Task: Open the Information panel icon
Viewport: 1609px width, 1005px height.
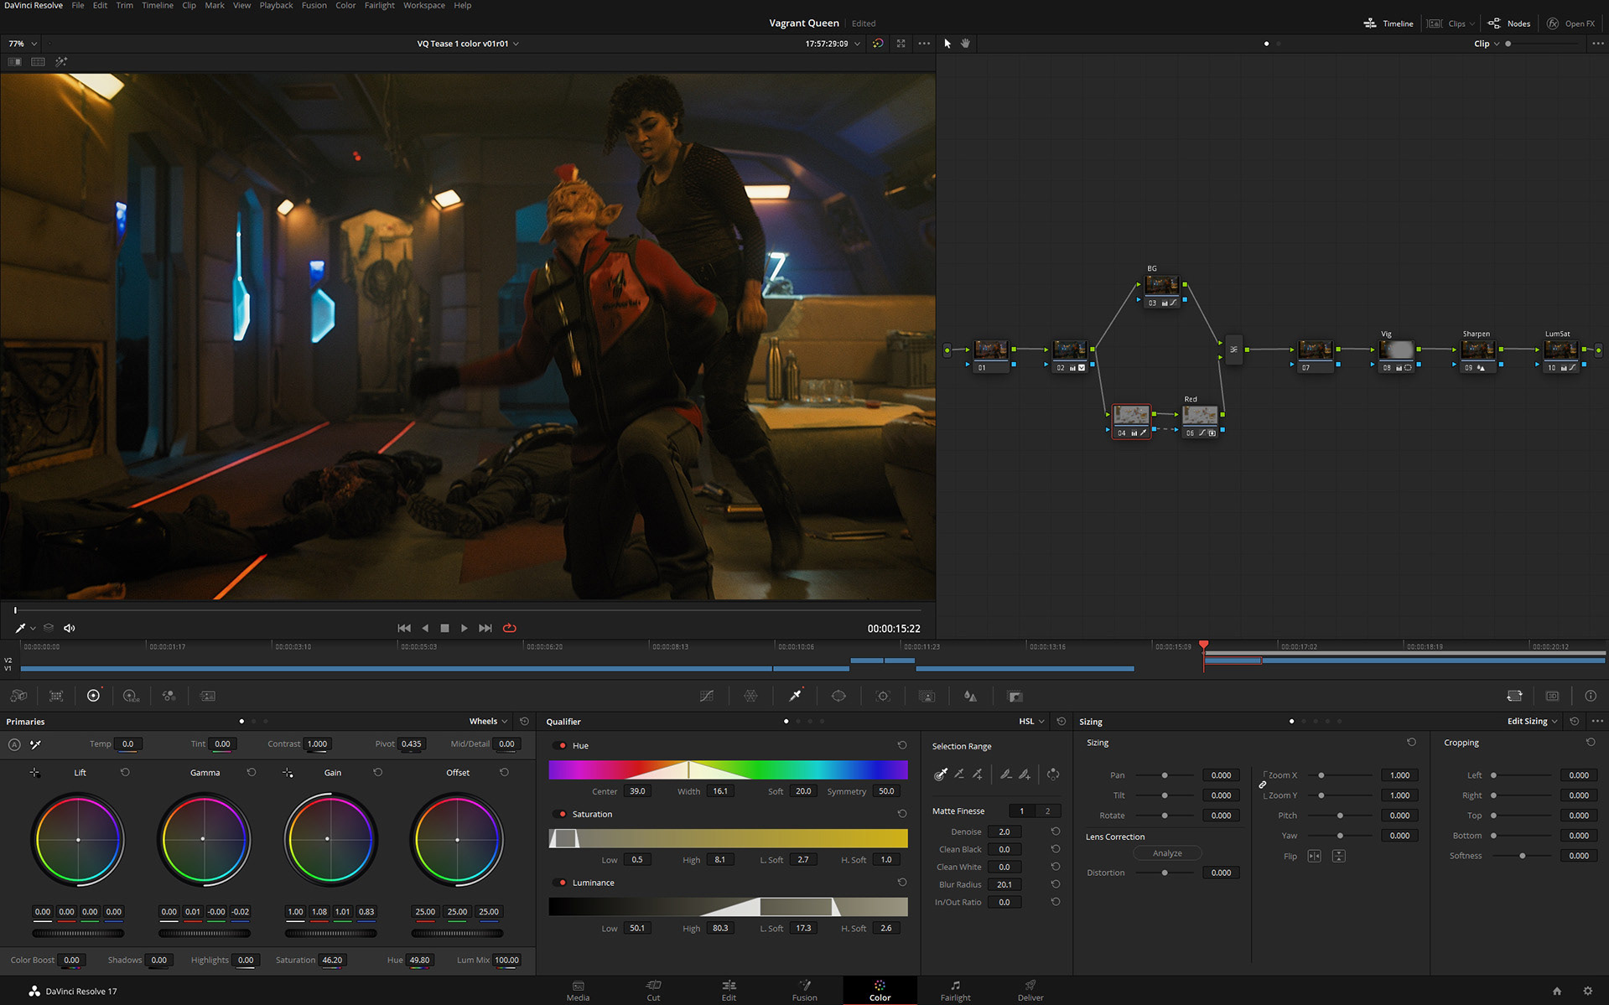Action: tap(1591, 696)
